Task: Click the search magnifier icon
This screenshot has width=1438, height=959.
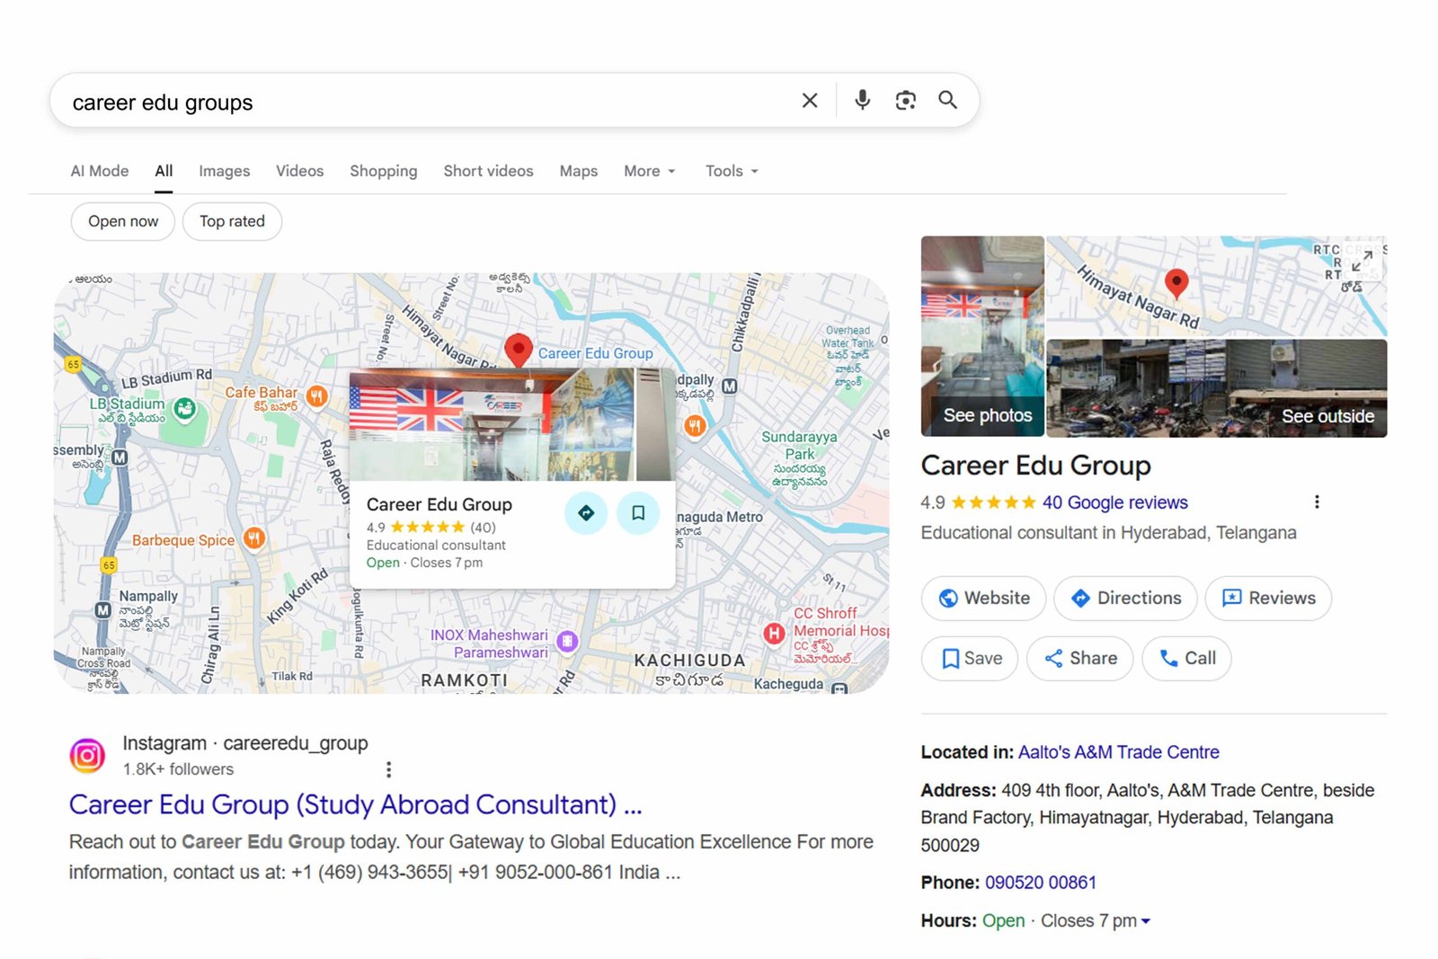Action: click(947, 101)
